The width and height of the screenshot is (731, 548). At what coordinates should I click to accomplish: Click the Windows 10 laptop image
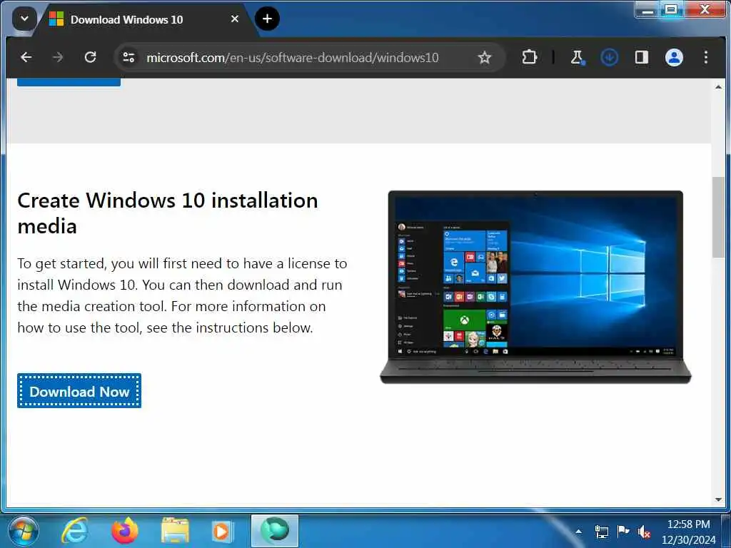pyautogui.click(x=535, y=287)
